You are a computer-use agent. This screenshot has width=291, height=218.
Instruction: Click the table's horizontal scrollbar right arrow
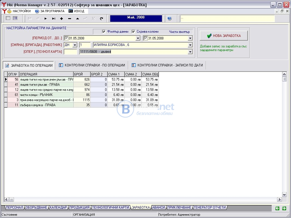click(x=280, y=200)
